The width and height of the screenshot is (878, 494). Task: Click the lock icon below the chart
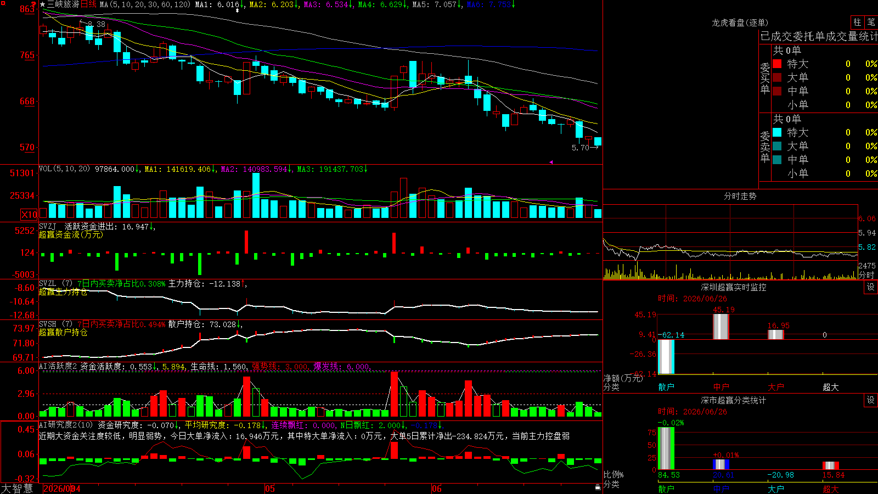tap(598, 487)
